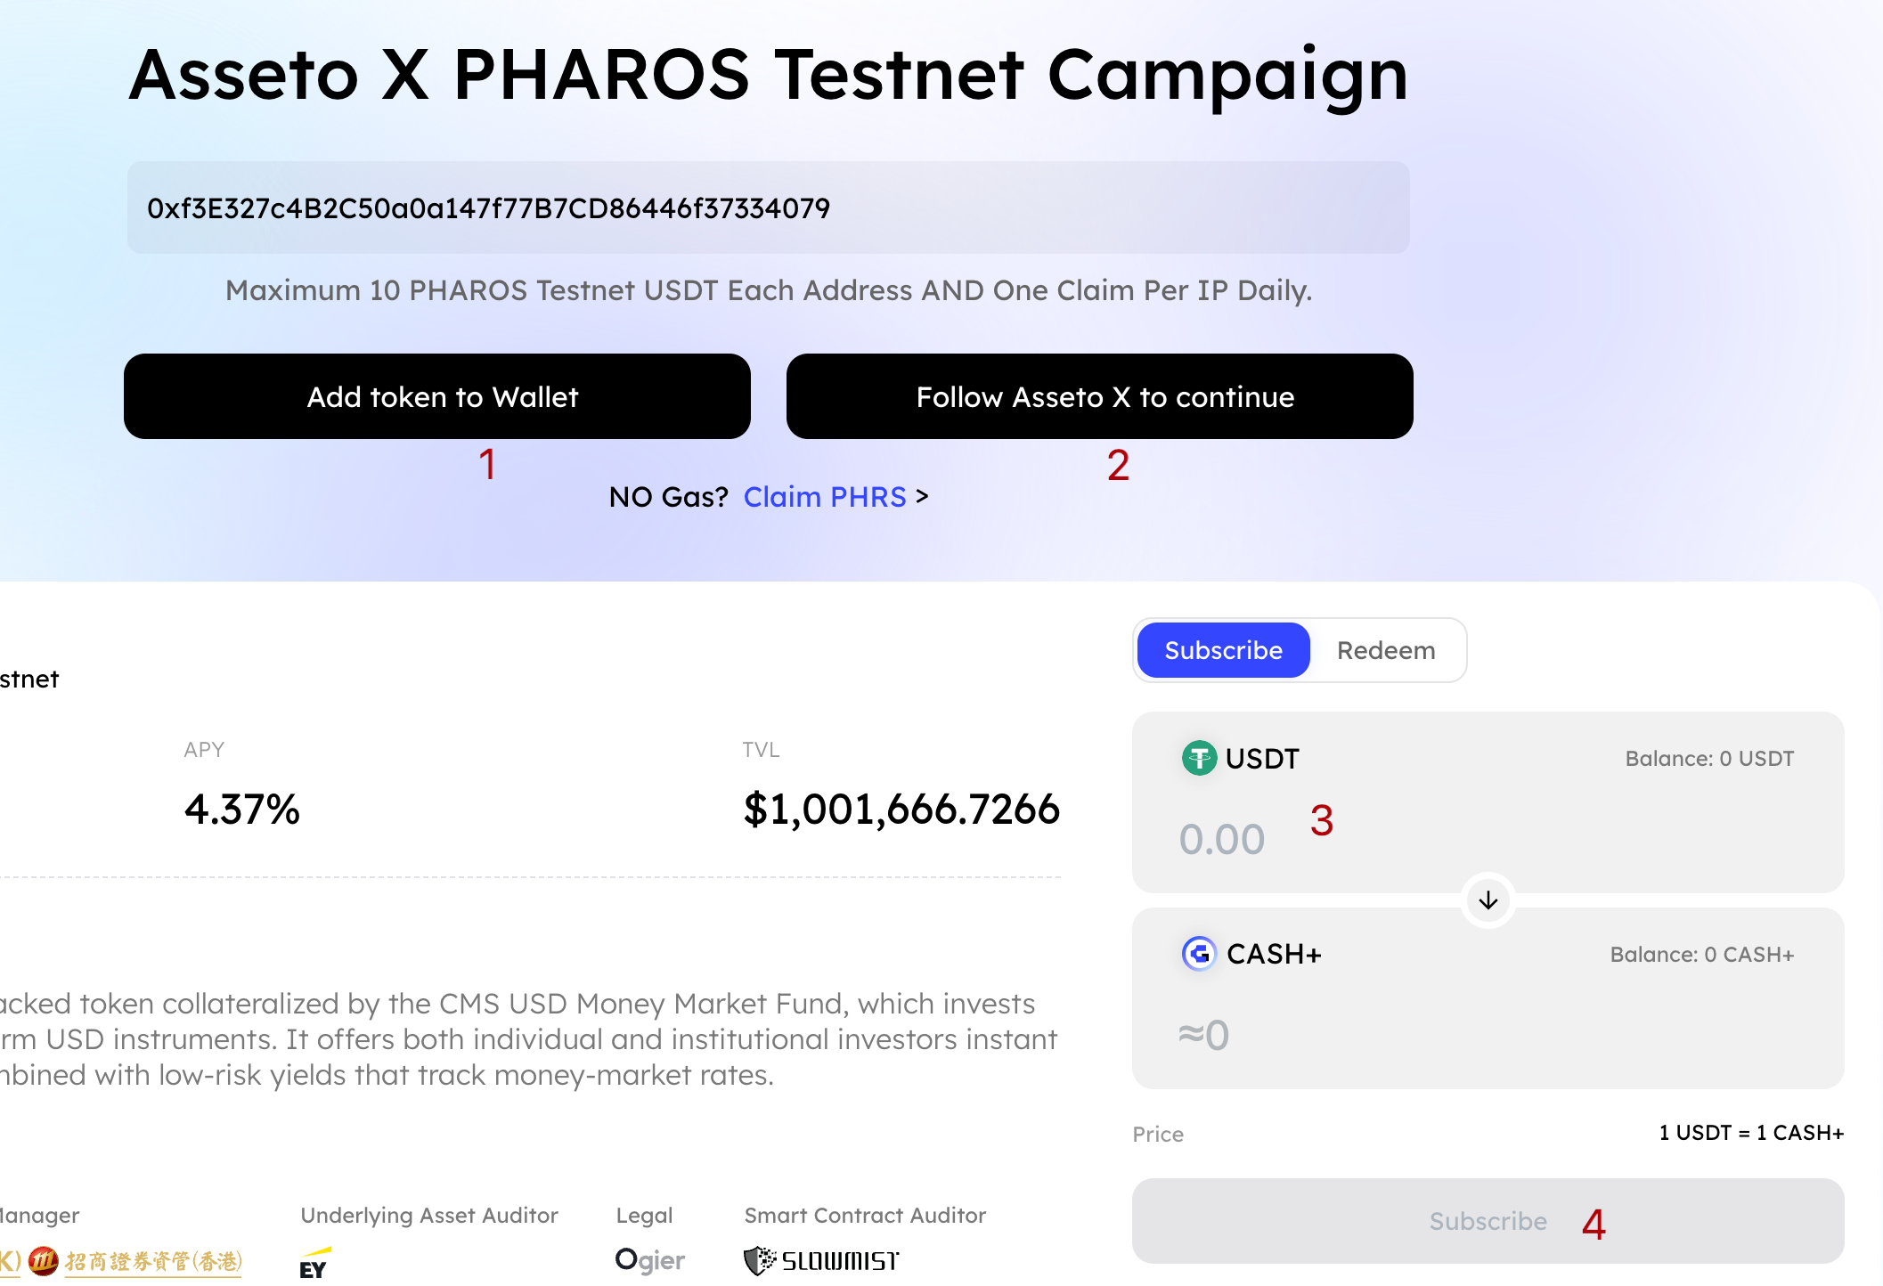Viewport: 1883px width, 1286px height.
Task: Click the USDT Tether coin icon
Action: pos(1199,759)
